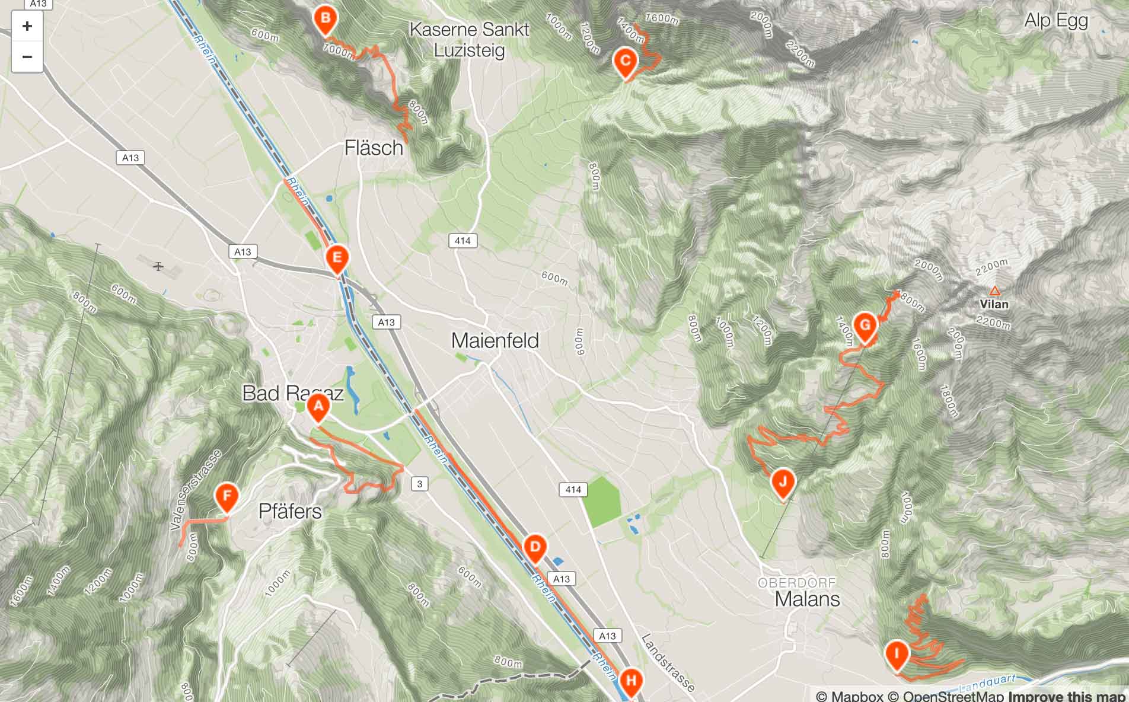Click the Improve this map link
Viewport: 1129px width, 702px height.
(x=1067, y=696)
